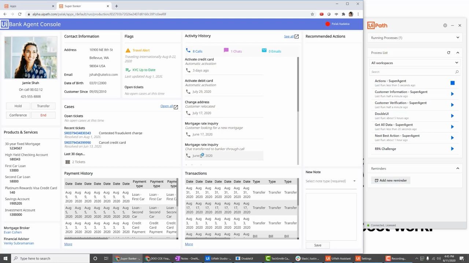The image size is (469, 263).
Task: Click the Payment History horizontal scrollbar
Action: tap(86, 238)
